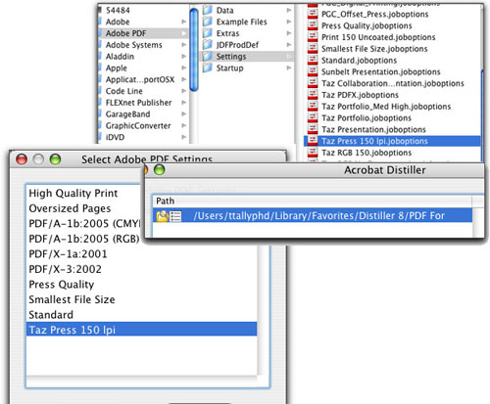The image size is (490, 404).
Task: Select Oversized Pages setting
Action: click(x=70, y=208)
